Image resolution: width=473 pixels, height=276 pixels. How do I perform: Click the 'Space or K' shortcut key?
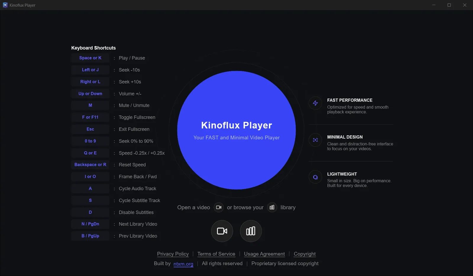(x=90, y=58)
